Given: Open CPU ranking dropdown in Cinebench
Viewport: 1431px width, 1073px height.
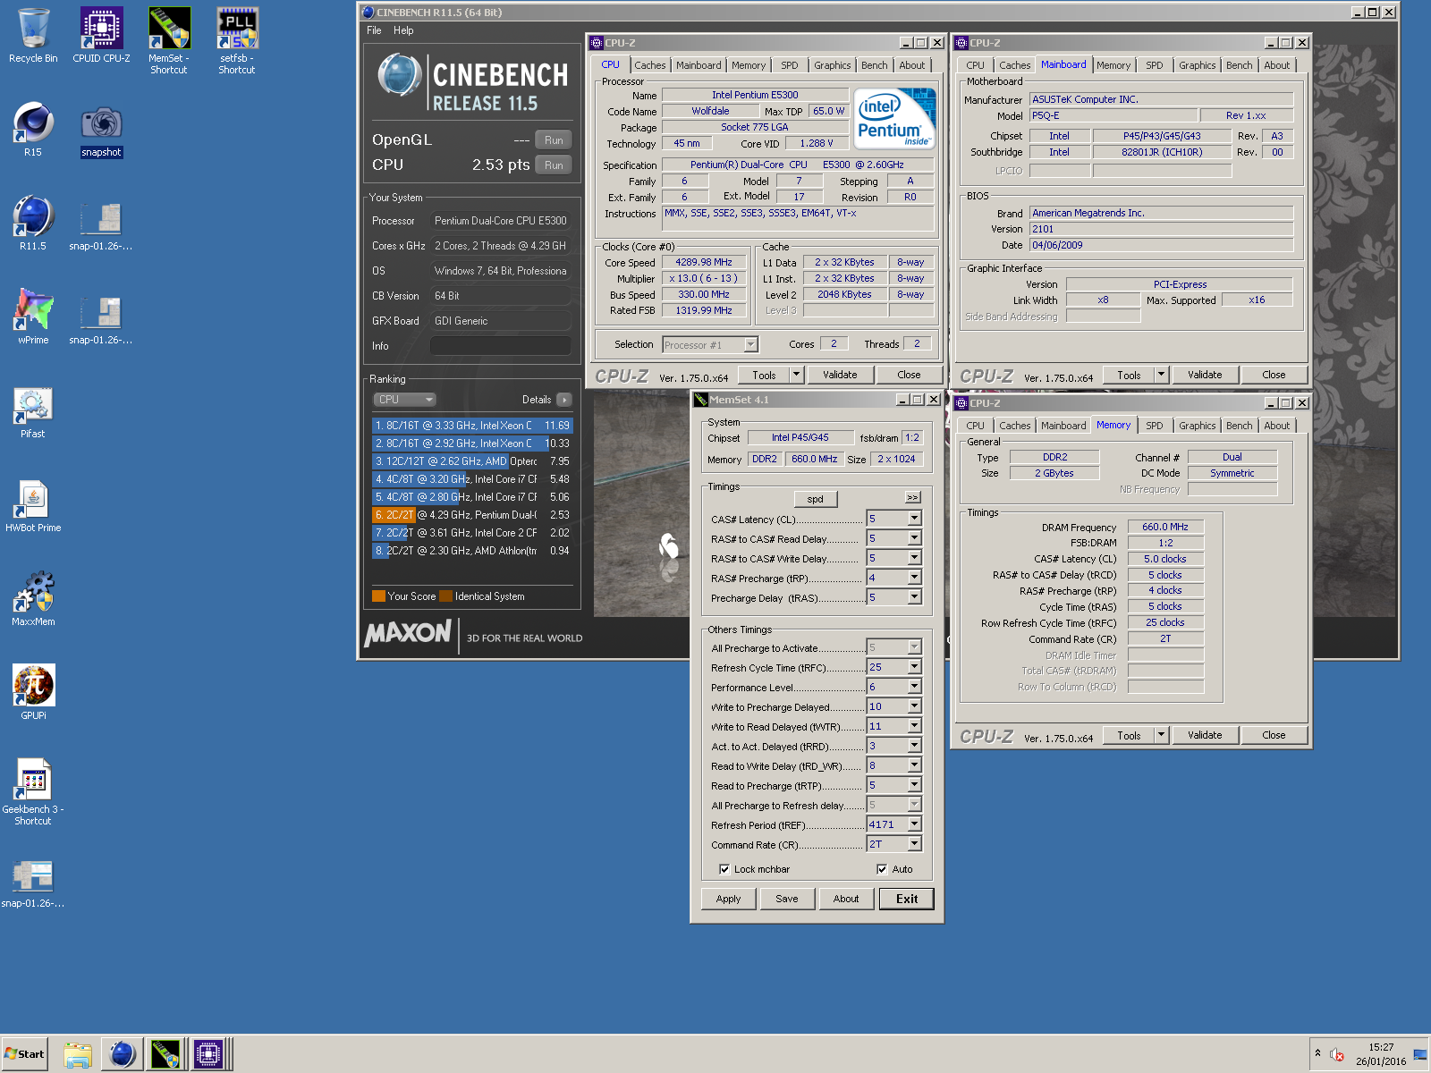Looking at the screenshot, I should [405, 400].
